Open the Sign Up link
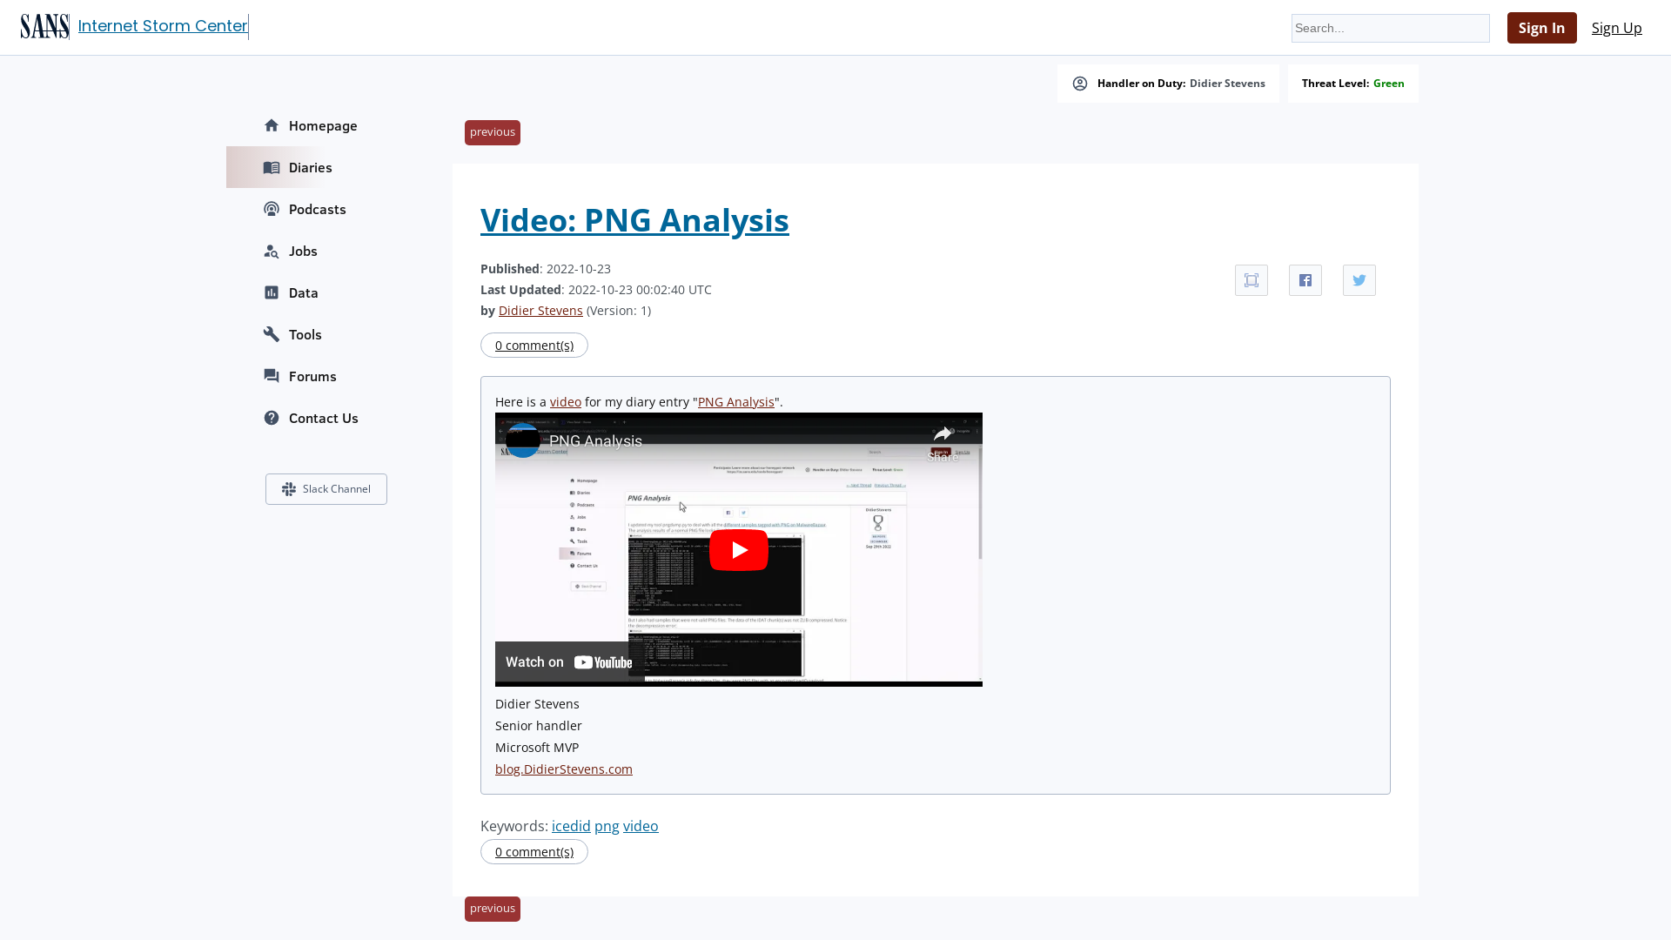The width and height of the screenshot is (1671, 940). 1616,27
